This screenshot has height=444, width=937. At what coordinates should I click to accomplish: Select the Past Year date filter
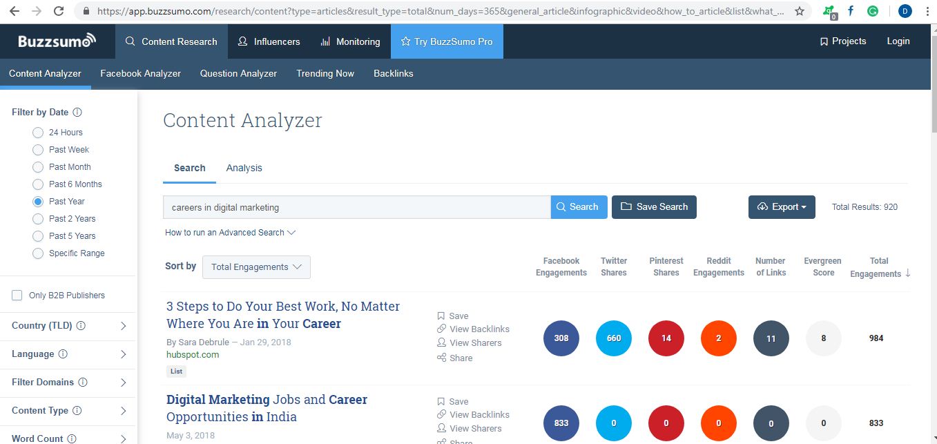[38, 201]
